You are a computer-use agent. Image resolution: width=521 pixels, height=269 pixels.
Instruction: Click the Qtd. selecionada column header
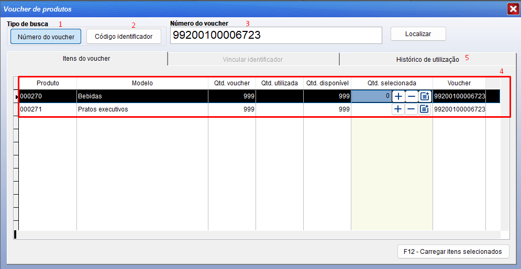pos(392,83)
